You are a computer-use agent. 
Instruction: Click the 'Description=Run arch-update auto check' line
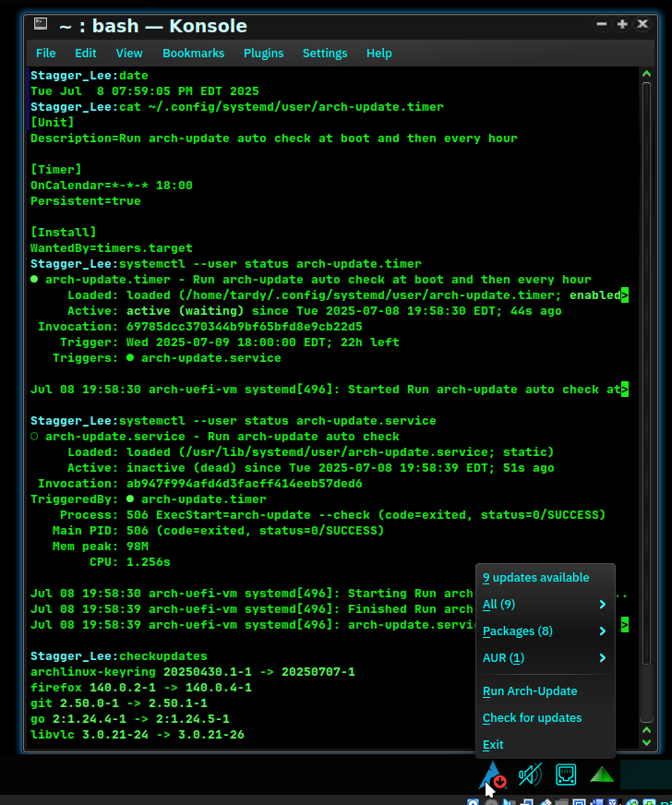273,138
